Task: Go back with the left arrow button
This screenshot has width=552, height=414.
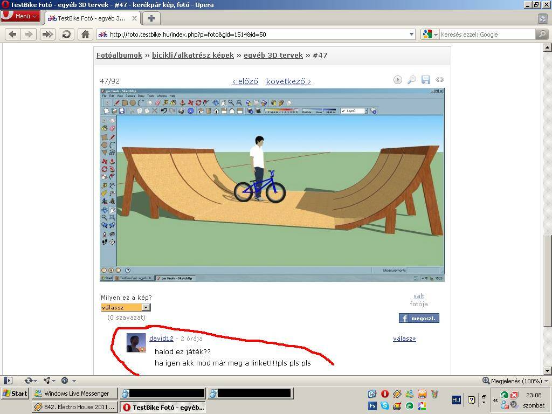Action: 13,34
